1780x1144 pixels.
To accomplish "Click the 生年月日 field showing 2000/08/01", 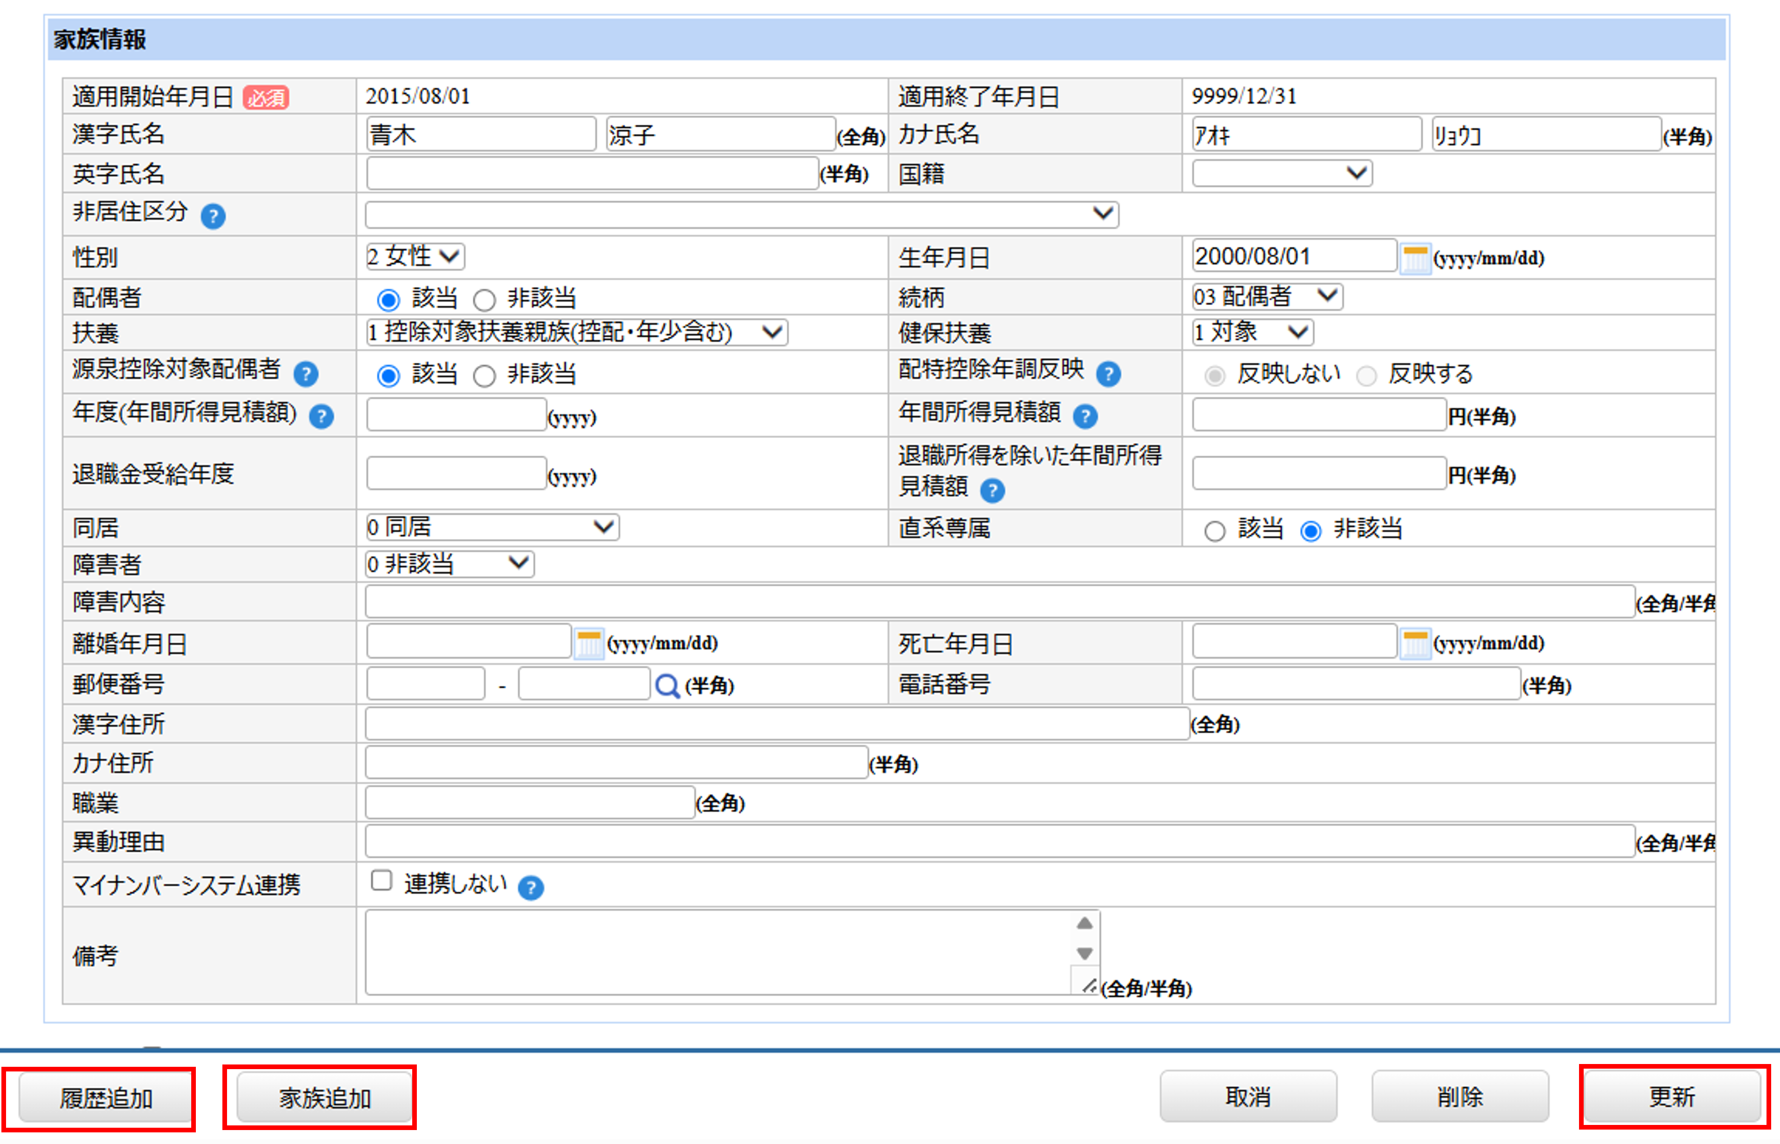I will [1294, 256].
